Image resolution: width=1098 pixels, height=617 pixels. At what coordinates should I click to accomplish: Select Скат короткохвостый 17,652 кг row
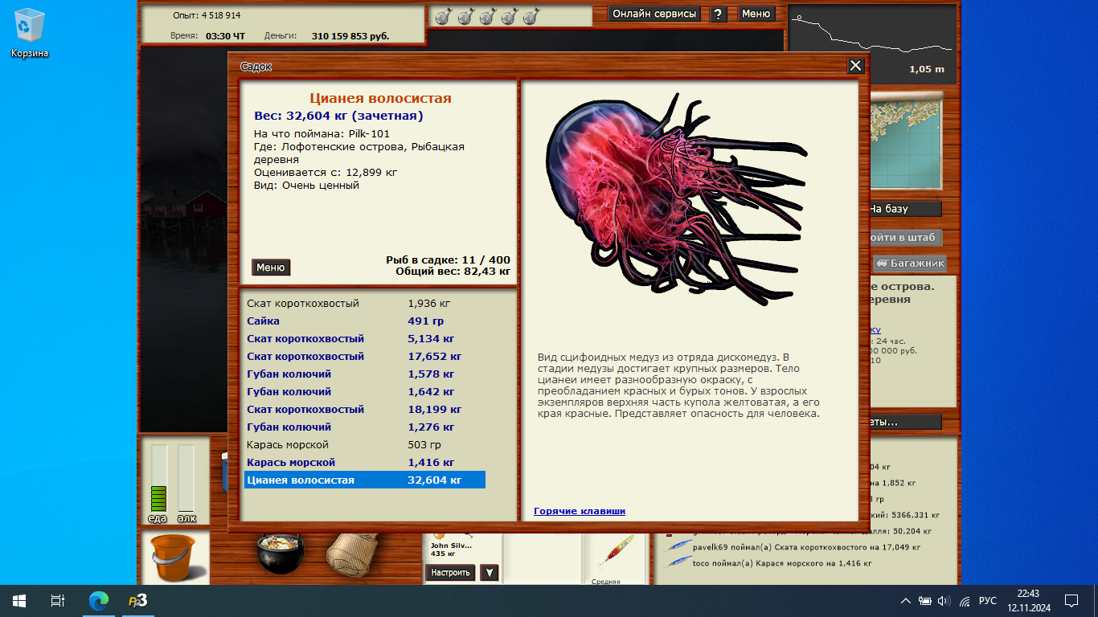pos(365,357)
